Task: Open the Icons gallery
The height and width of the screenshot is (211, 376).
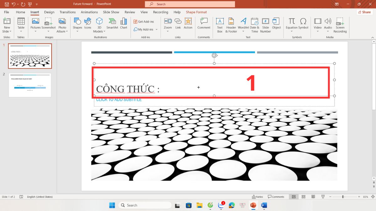Action: click(x=88, y=23)
